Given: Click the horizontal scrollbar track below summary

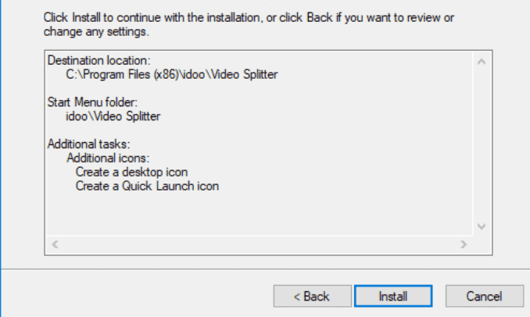Looking at the screenshot, I should [260, 244].
